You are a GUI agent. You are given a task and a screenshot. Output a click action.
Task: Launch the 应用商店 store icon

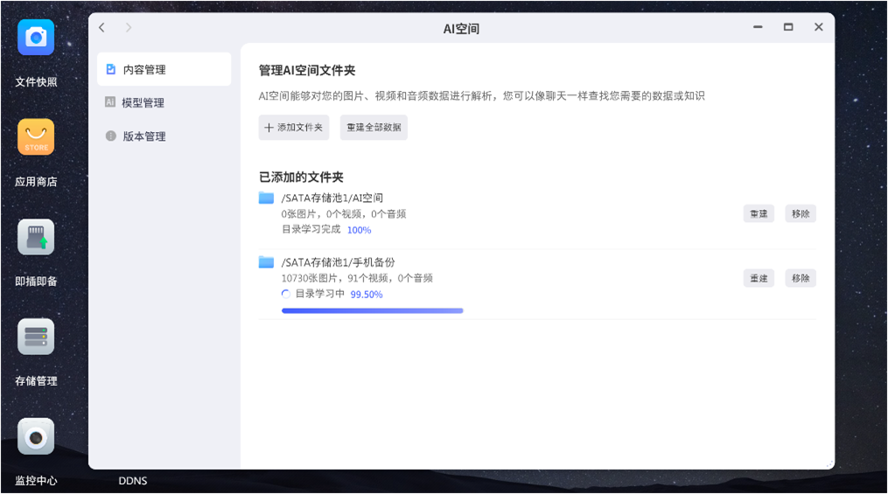(x=36, y=137)
